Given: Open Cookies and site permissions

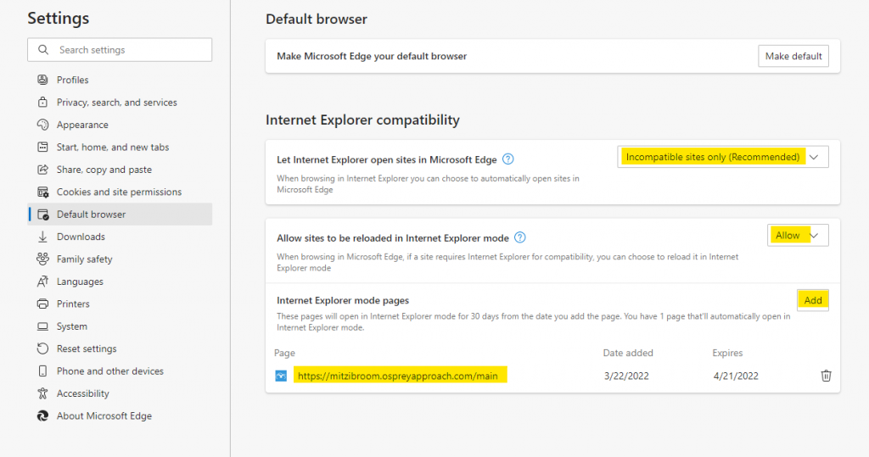Looking at the screenshot, I should 120,192.
